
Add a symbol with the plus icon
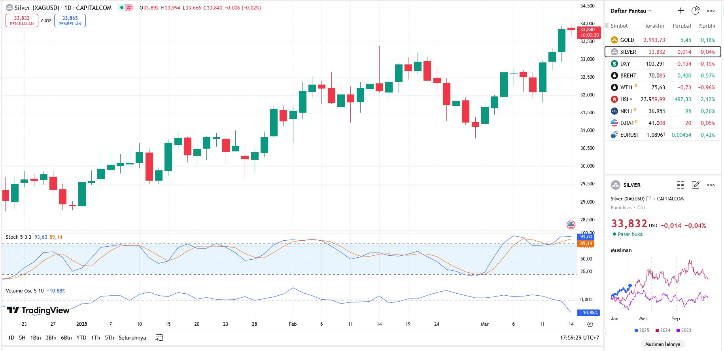(x=680, y=11)
